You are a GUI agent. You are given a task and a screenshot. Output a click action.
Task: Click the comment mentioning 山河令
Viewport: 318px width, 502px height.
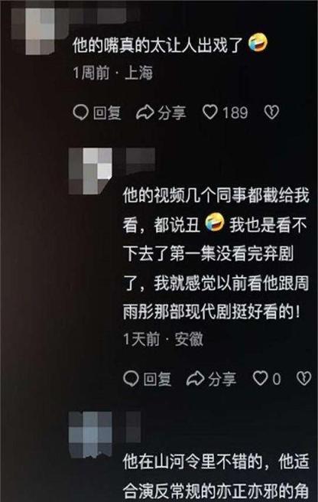point(216,476)
